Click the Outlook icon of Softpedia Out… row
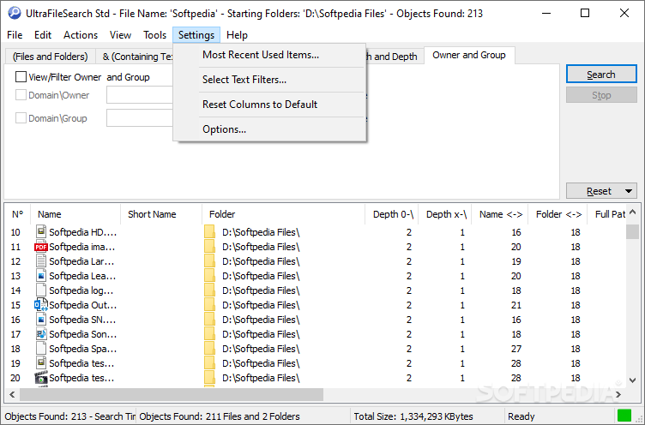645x425 pixels. 40,304
